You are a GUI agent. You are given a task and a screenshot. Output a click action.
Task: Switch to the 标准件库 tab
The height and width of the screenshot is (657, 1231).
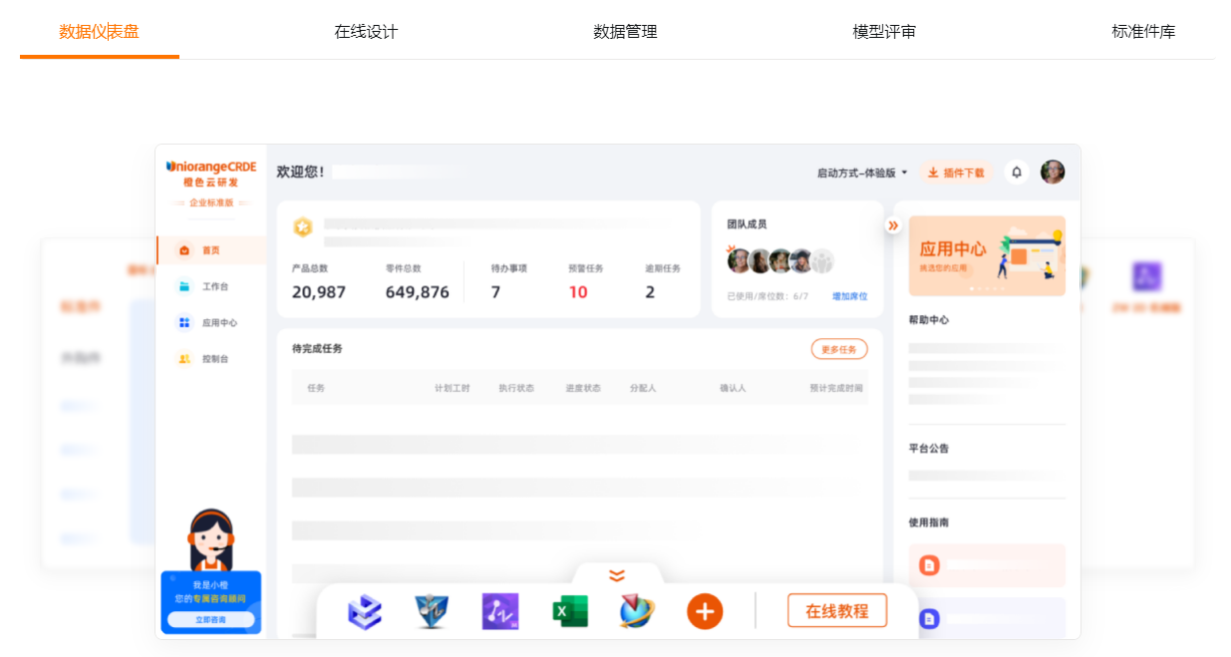pyautogui.click(x=1141, y=31)
